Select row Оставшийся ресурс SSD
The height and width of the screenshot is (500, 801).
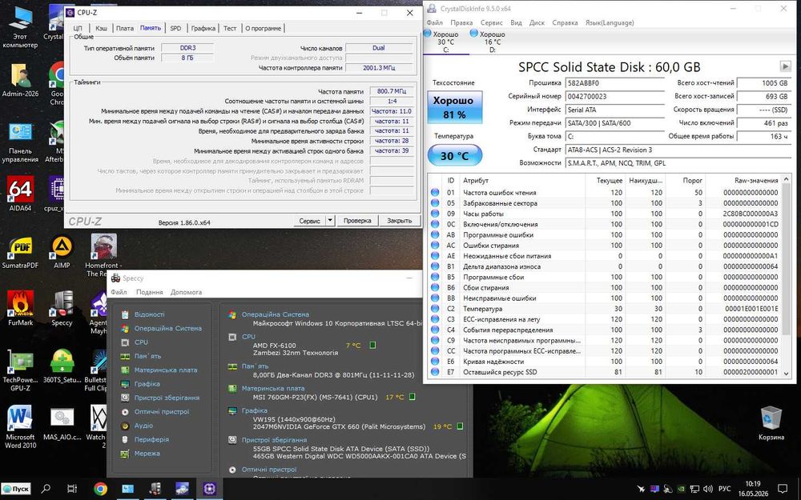click(x=605, y=372)
